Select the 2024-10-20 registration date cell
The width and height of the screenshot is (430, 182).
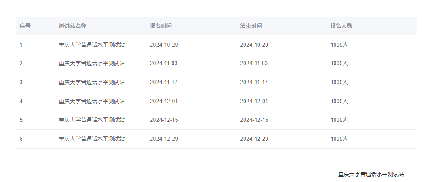pos(164,45)
